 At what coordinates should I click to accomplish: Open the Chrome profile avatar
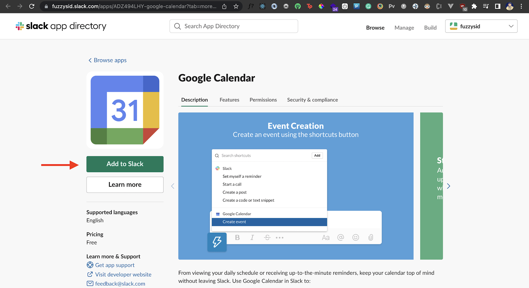(509, 6)
